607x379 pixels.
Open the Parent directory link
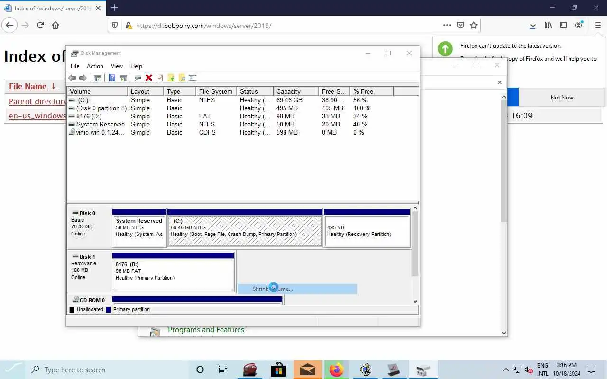37,101
